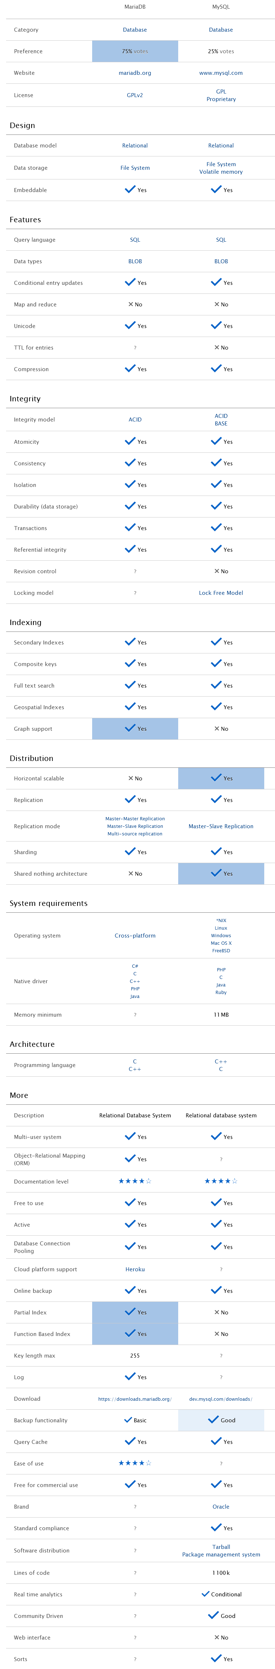Click MySQL's Backup functionality Good checkmark
This screenshot has height=1669, width=275.
(x=213, y=1419)
